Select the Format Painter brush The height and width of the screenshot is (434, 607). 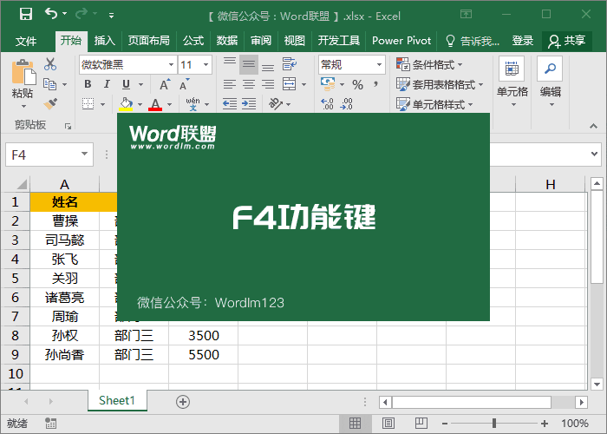50,104
